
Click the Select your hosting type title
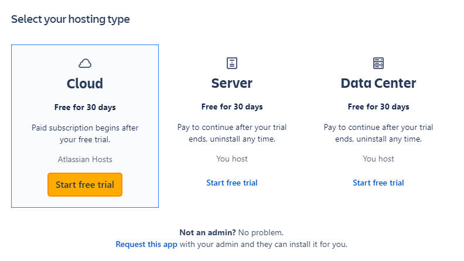[x=70, y=19]
